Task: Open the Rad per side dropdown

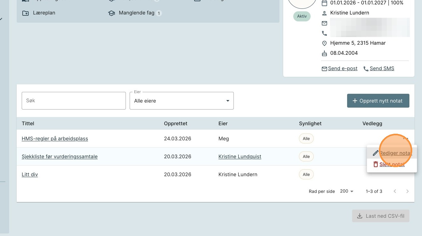Action: pyautogui.click(x=347, y=191)
